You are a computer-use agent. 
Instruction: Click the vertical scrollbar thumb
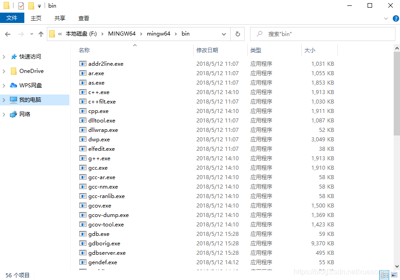[396, 93]
